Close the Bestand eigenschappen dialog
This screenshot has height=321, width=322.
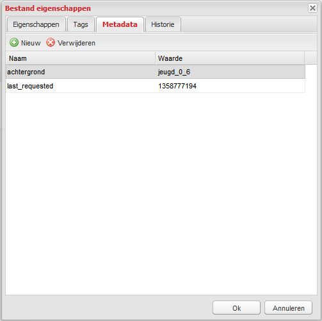click(x=312, y=8)
